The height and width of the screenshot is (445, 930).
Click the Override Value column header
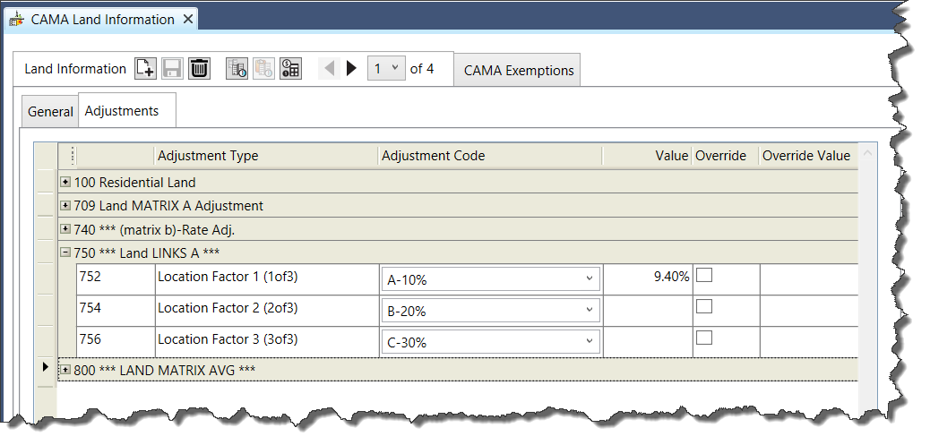coord(805,156)
